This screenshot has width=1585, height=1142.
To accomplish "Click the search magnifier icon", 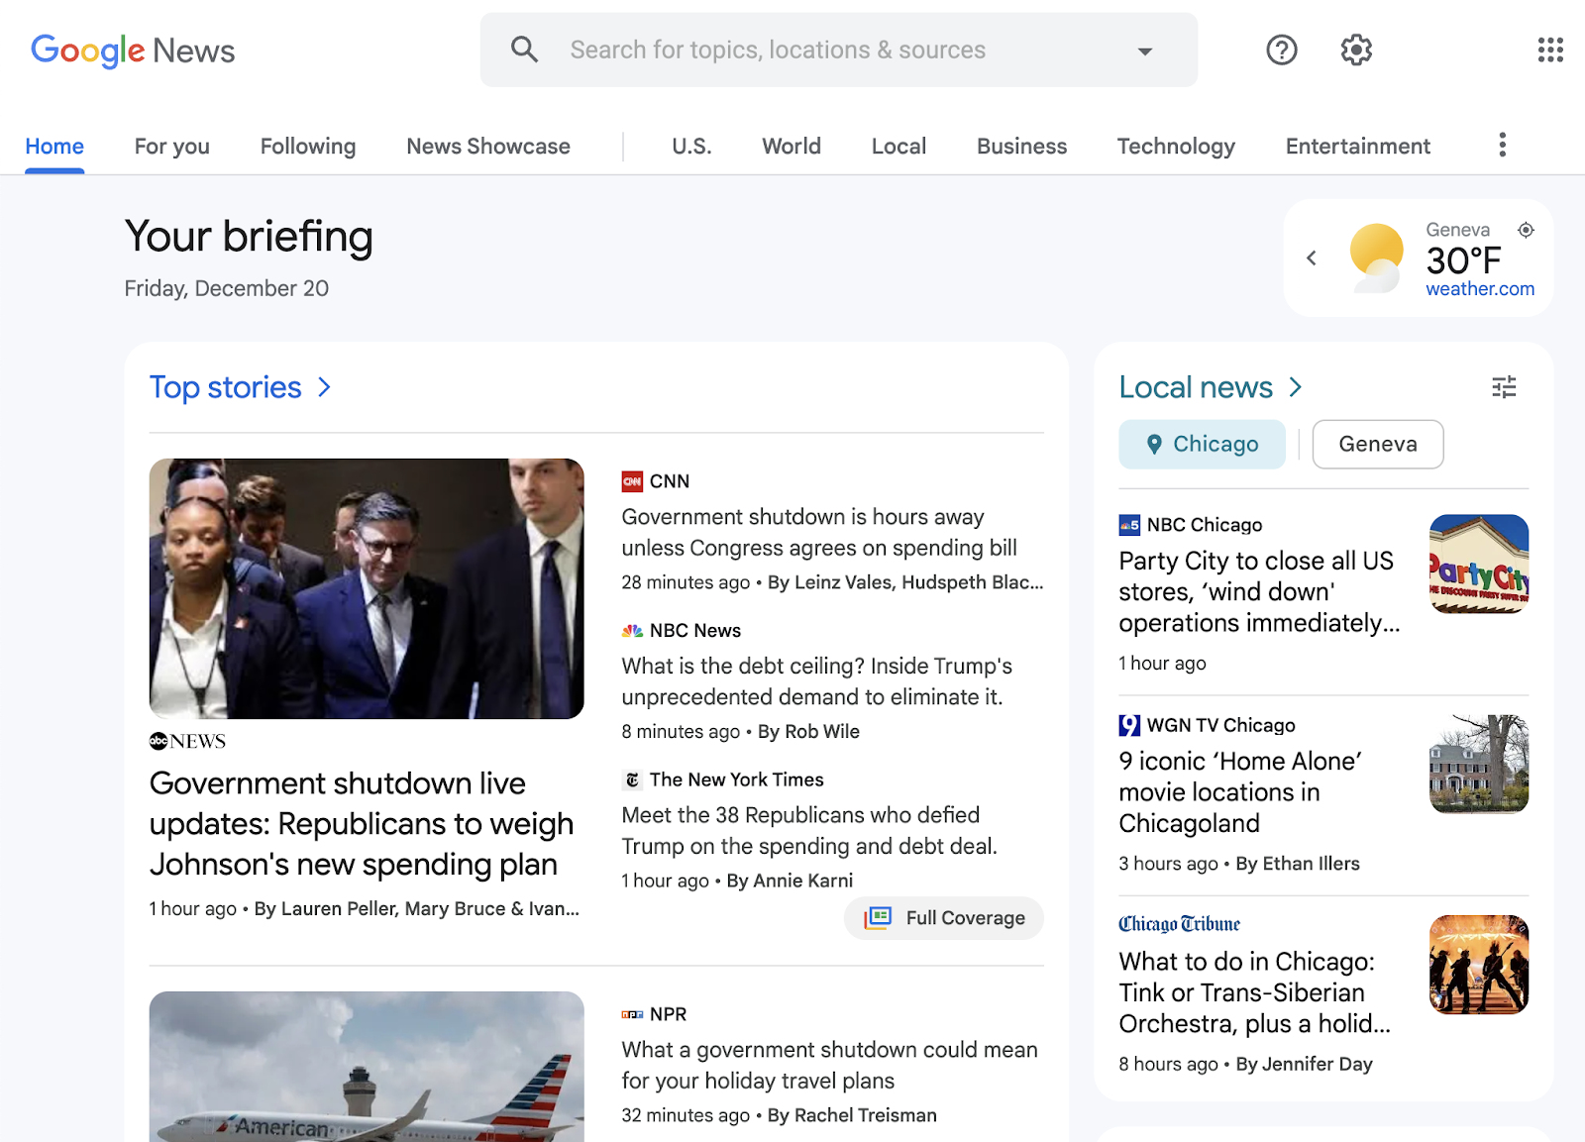I will click(524, 50).
